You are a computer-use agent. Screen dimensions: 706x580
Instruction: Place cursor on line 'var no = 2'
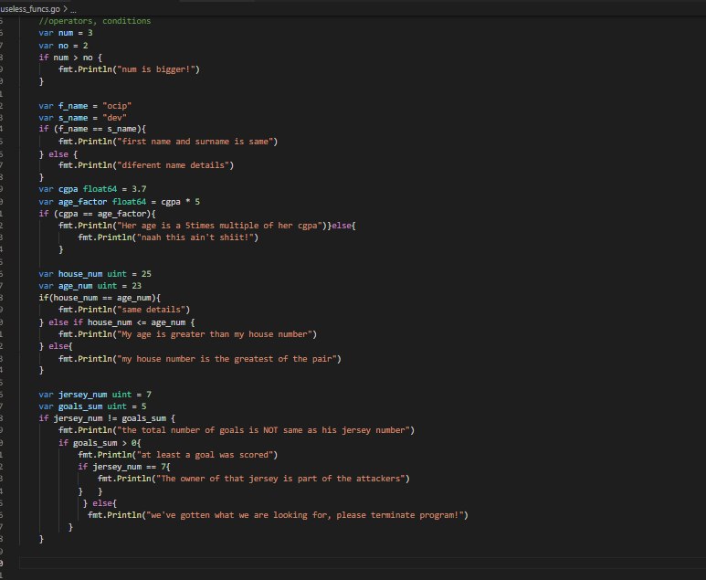point(64,46)
